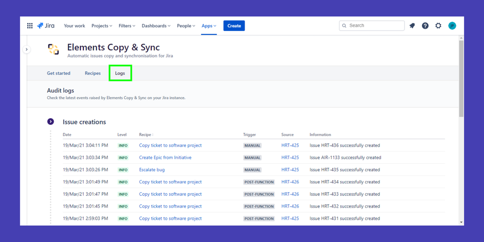
Task: Click the user profile avatar
Action: [452, 26]
